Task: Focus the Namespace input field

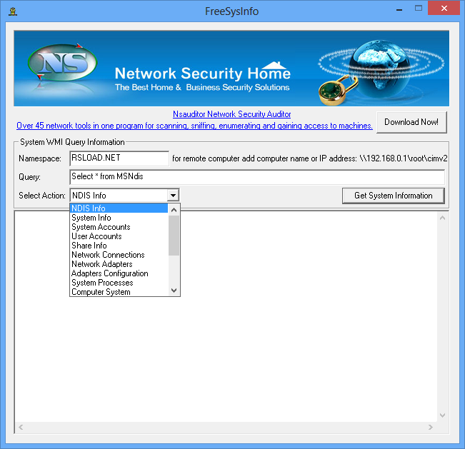Action: (119, 158)
